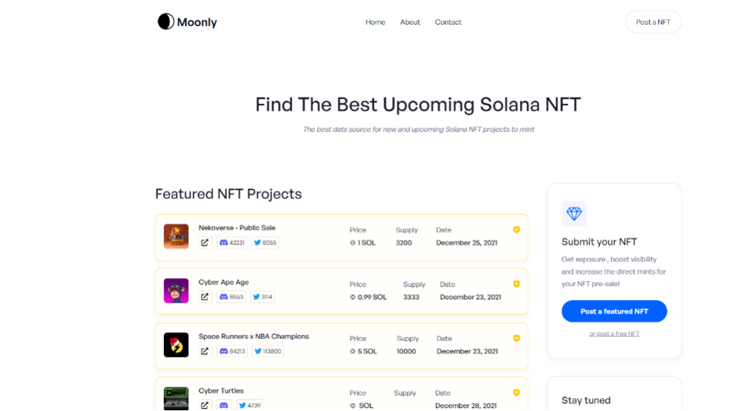The image size is (732, 411).
Task: Click the blue Post a featured NFT button
Action: (x=614, y=311)
